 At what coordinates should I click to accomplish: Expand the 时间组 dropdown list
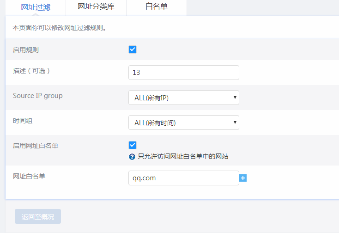[183, 123]
